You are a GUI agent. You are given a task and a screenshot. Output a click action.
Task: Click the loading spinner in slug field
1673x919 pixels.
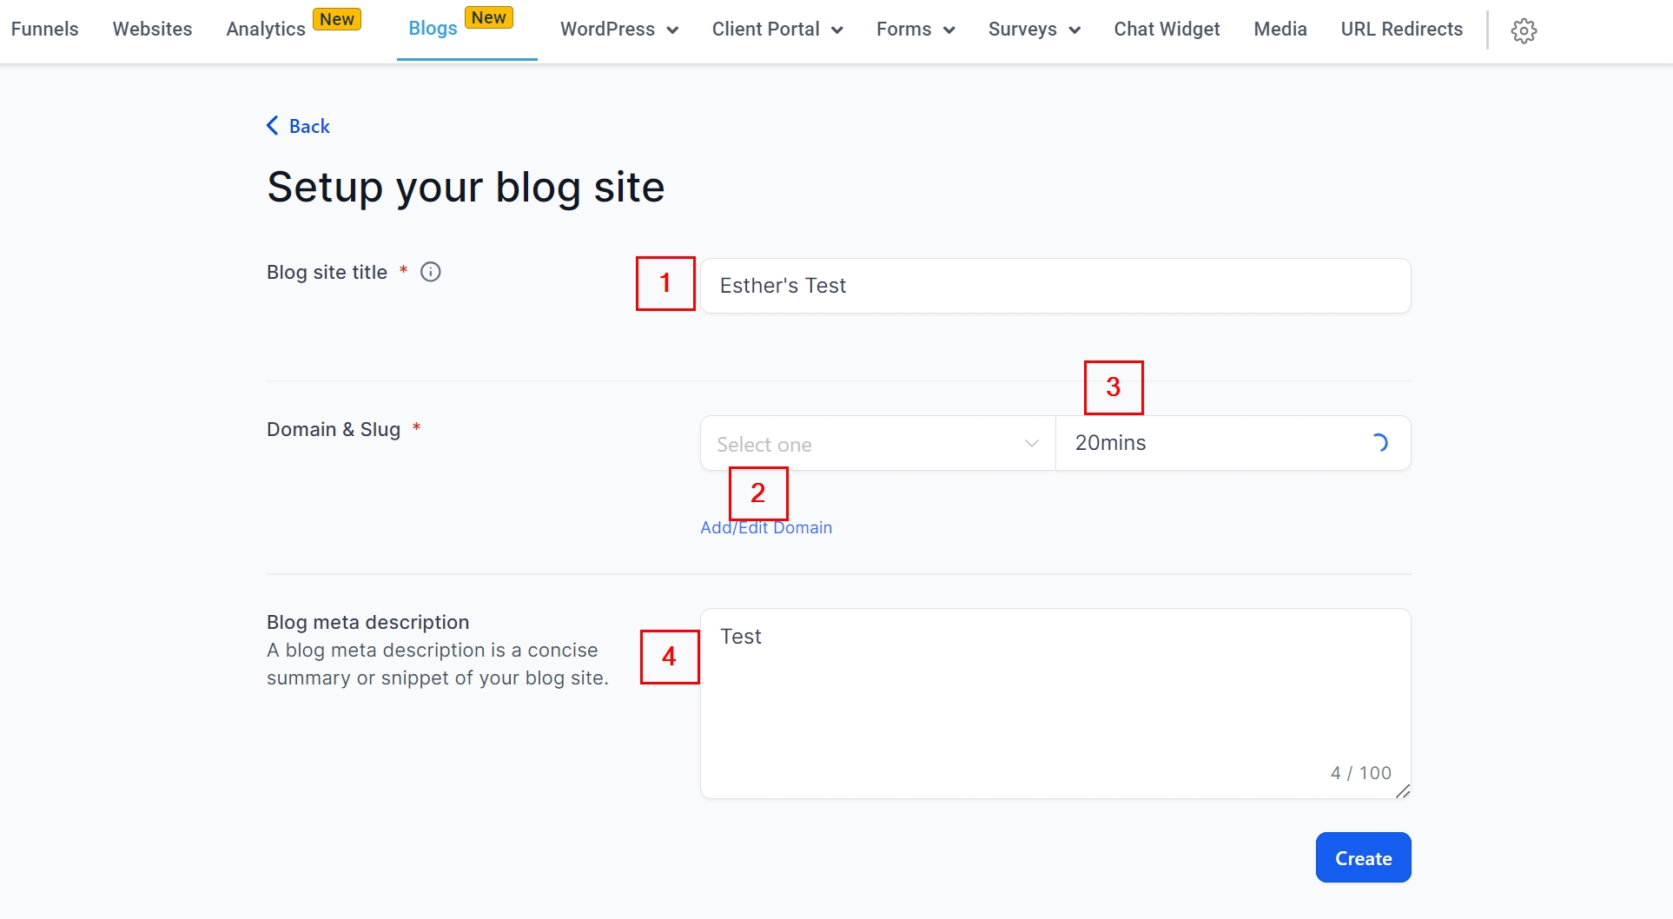[1379, 443]
